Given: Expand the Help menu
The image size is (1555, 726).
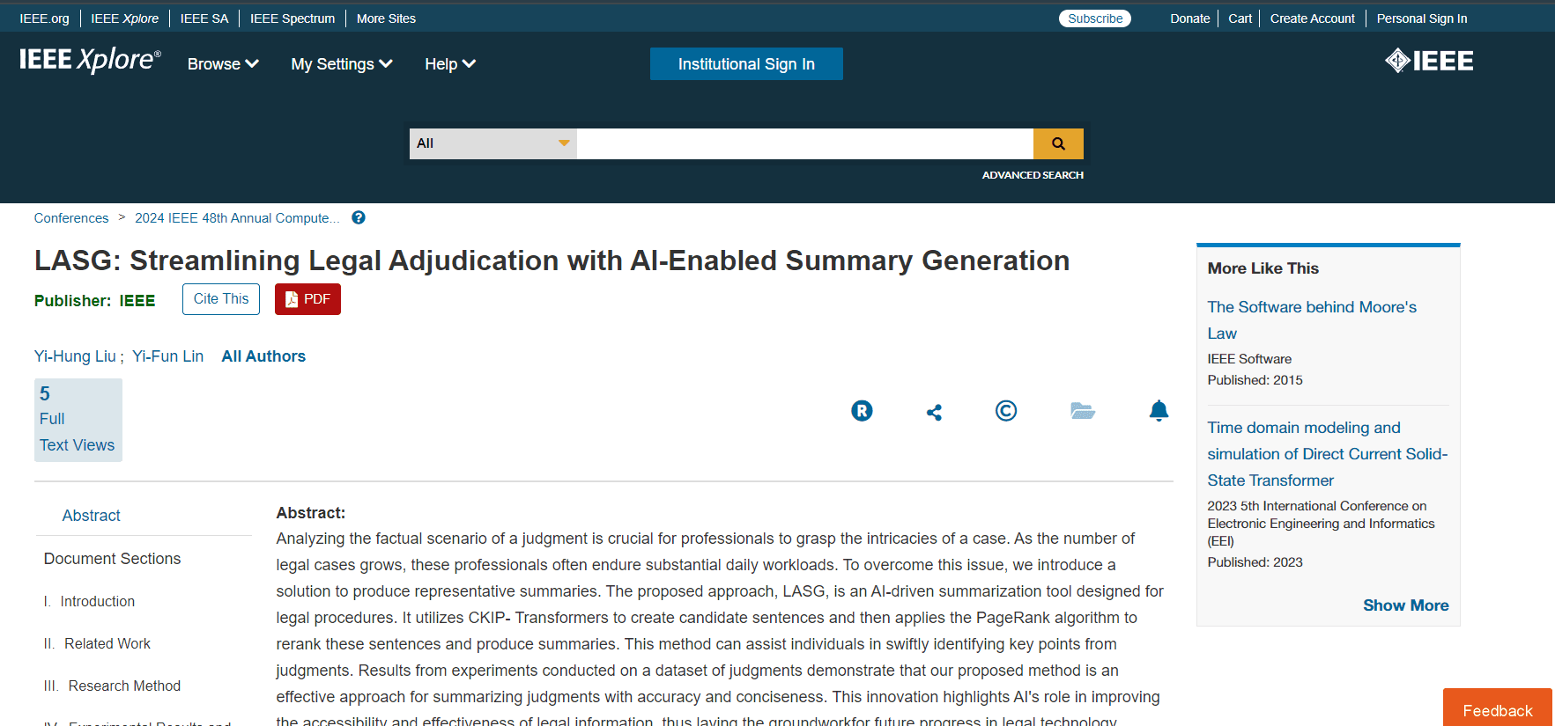Looking at the screenshot, I should (449, 64).
